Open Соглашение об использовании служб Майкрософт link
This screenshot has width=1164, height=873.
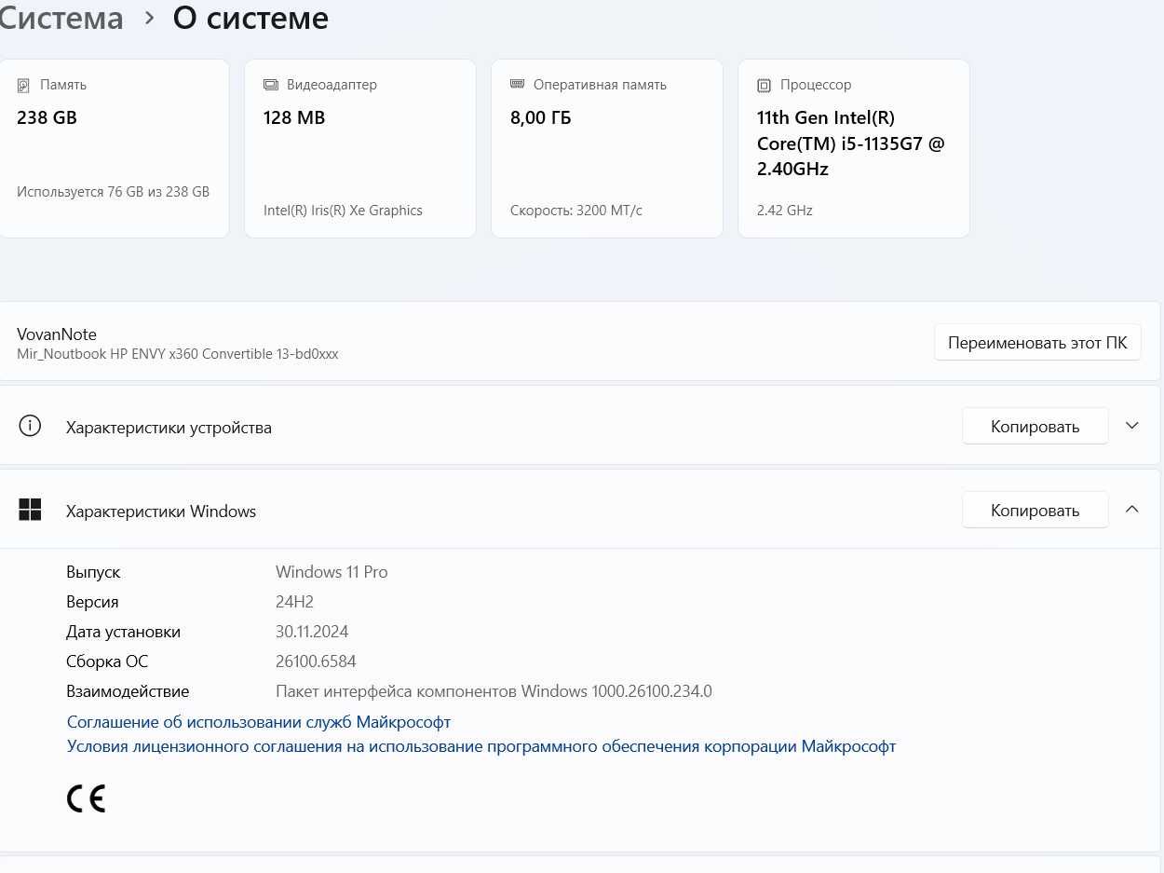coord(259,722)
